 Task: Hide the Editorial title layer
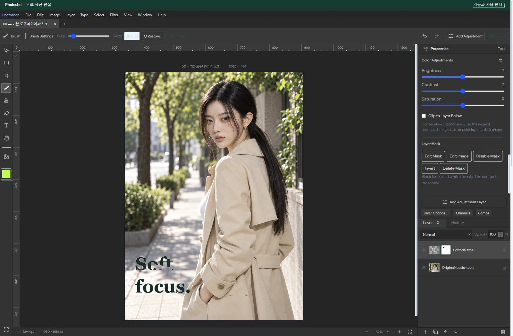point(424,250)
